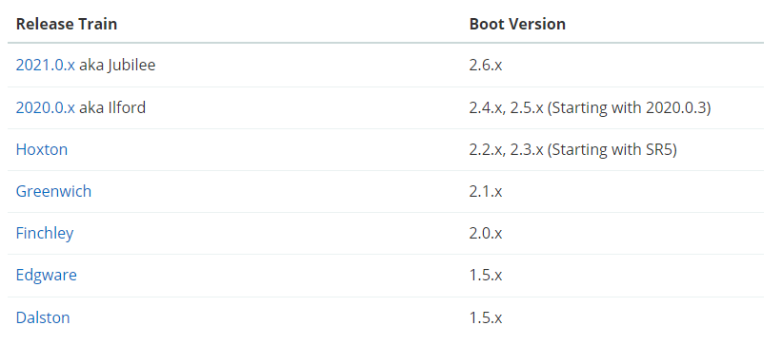Click the 'aka Ilford' text
The height and width of the screenshot is (345, 782).
pyautogui.click(x=112, y=107)
